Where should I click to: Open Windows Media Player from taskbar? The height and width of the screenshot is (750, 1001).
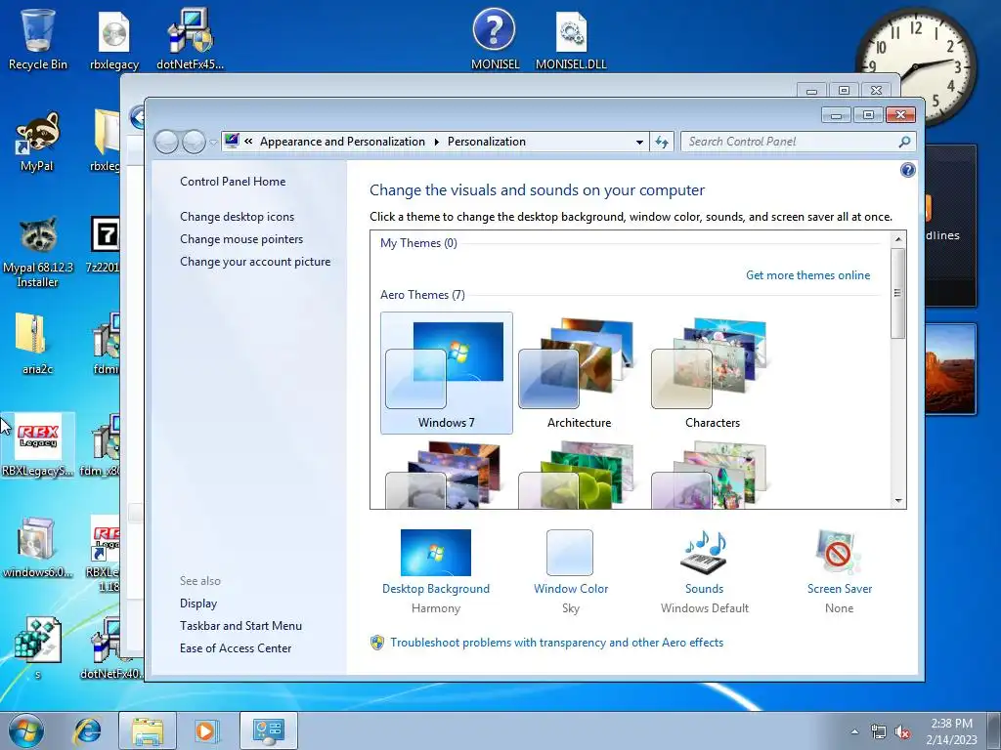205,730
